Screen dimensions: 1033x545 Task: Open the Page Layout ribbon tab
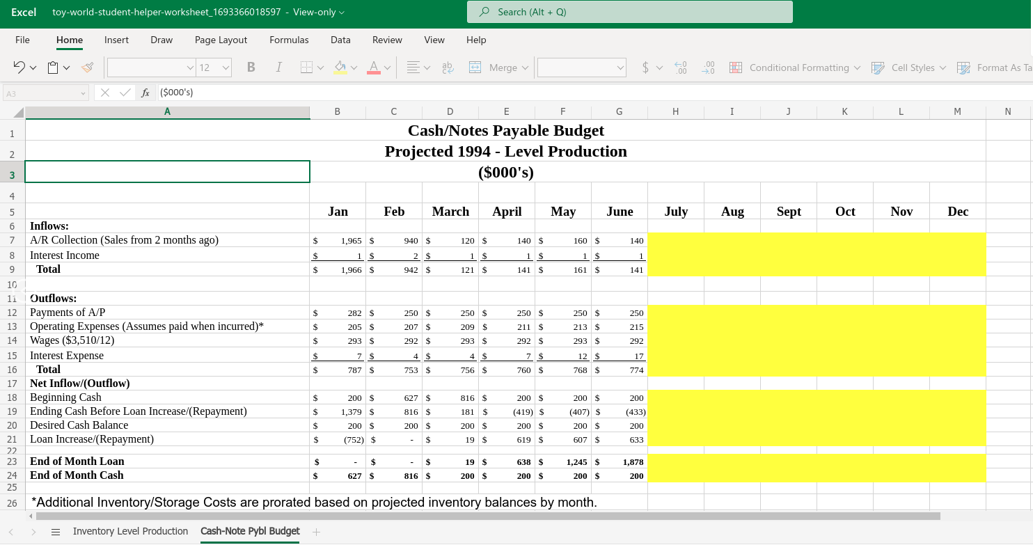click(x=221, y=40)
